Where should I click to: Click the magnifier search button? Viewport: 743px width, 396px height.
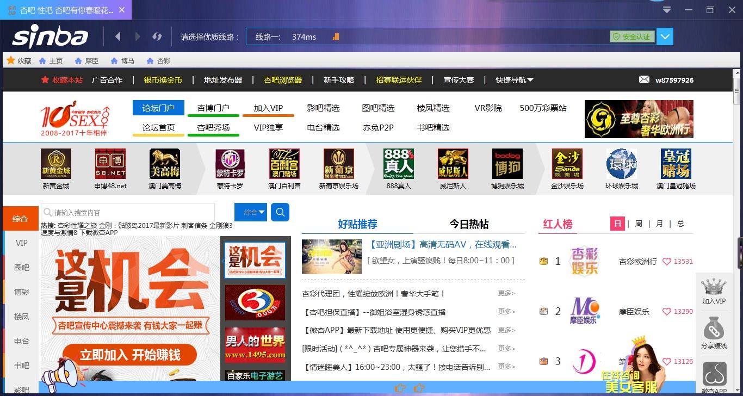pos(280,212)
